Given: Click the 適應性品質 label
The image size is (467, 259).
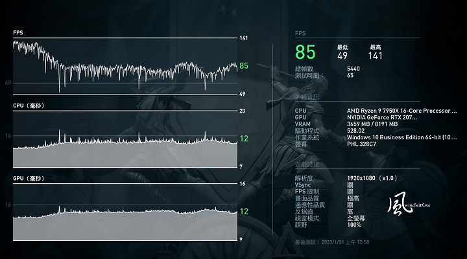Looking at the screenshot, I should pyautogui.click(x=310, y=205).
